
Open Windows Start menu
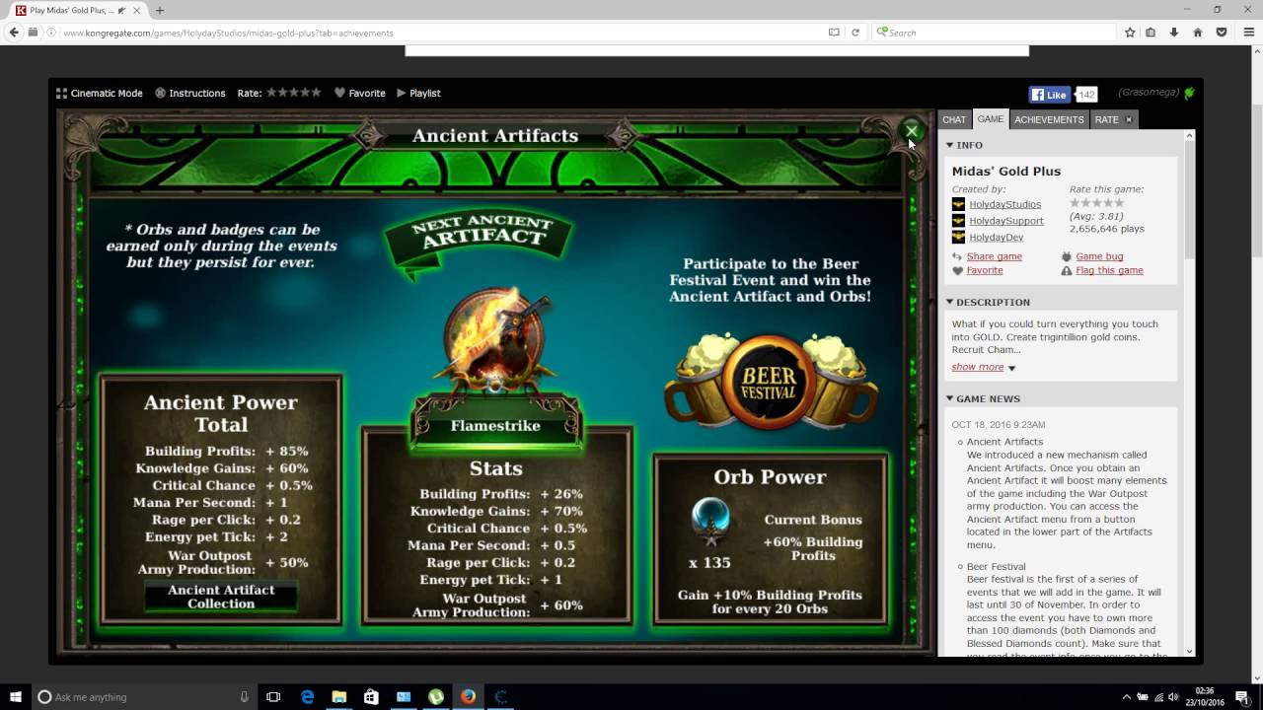(16, 697)
